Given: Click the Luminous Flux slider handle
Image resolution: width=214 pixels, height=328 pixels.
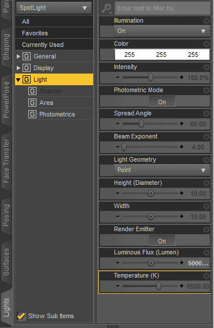Looking at the screenshot, I should coord(151,263).
